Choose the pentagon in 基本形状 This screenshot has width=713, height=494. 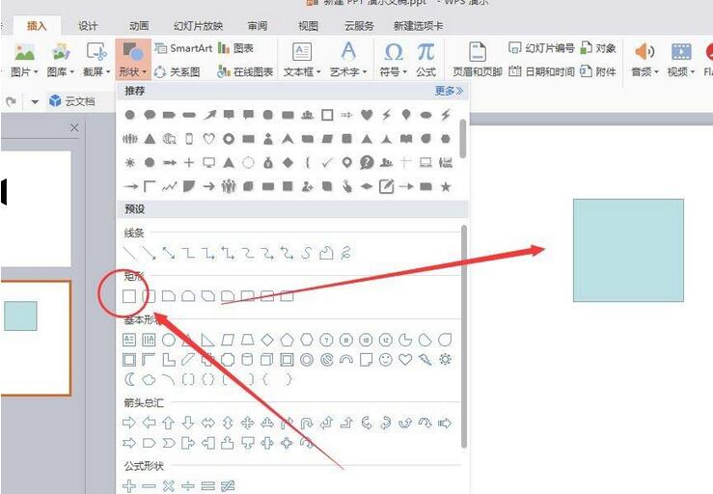287,340
